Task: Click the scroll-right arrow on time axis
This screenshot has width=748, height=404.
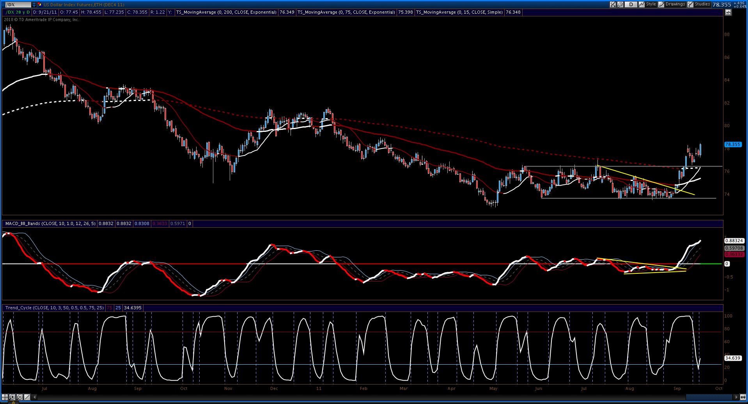Action: click(737, 397)
